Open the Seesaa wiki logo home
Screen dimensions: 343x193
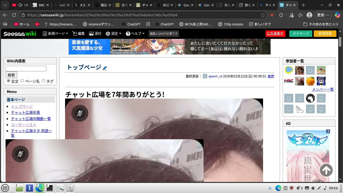tap(20, 34)
